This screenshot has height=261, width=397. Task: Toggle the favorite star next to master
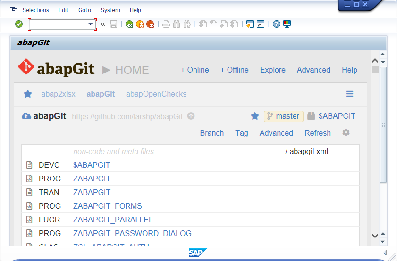click(255, 116)
